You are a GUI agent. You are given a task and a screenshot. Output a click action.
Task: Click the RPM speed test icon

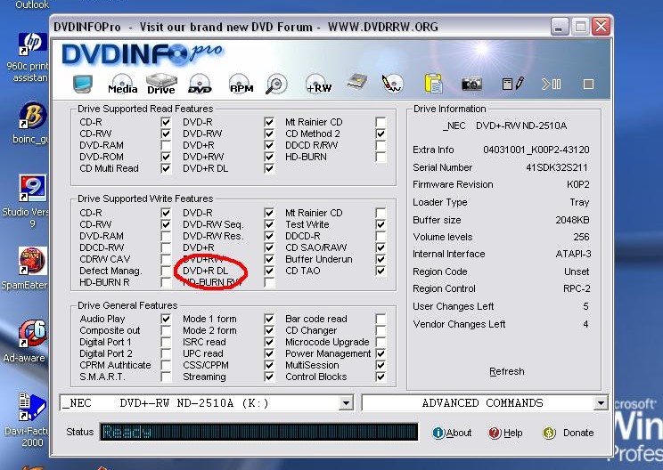pos(241,84)
